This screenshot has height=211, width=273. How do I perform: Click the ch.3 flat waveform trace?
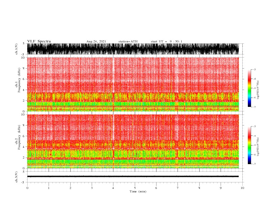click(x=133, y=177)
